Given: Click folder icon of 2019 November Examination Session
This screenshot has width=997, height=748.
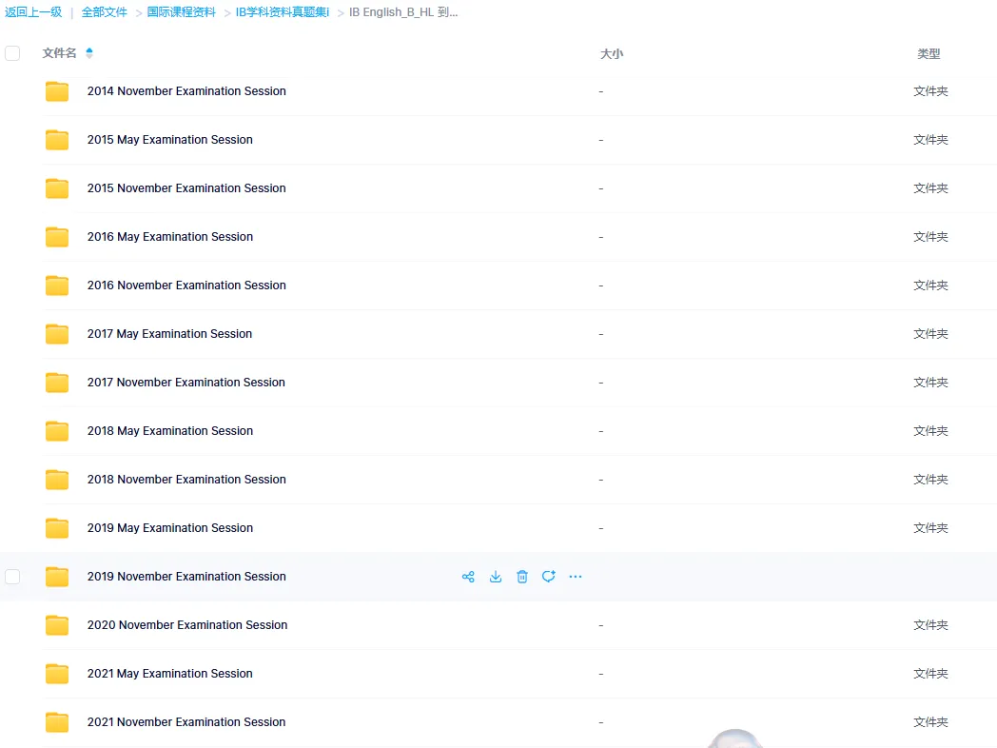Looking at the screenshot, I should tap(57, 577).
